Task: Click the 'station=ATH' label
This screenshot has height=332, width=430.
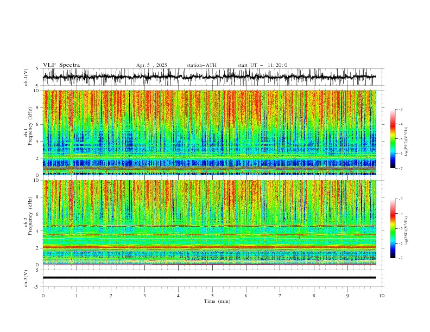Action: click(x=201, y=65)
